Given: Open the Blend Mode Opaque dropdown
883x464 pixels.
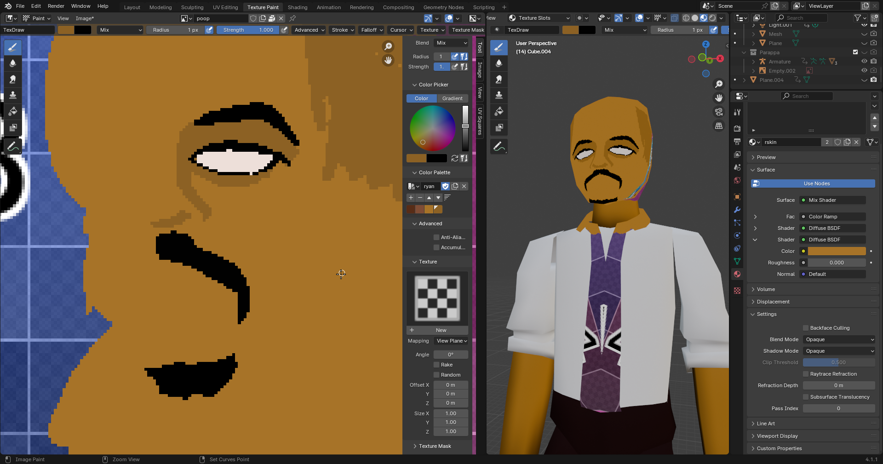Looking at the screenshot, I should [x=839, y=339].
